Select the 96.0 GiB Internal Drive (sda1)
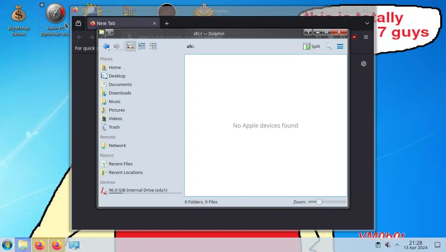The image size is (446, 252). [x=140, y=190]
